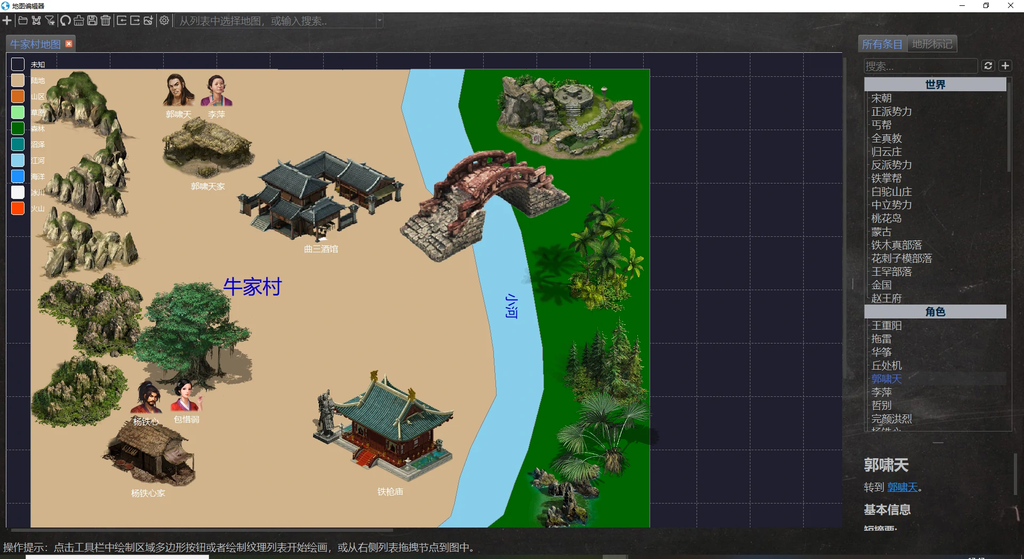The width and height of the screenshot is (1024, 559).
Task: Click the plus icon to add a new map
Action: point(7,21)
